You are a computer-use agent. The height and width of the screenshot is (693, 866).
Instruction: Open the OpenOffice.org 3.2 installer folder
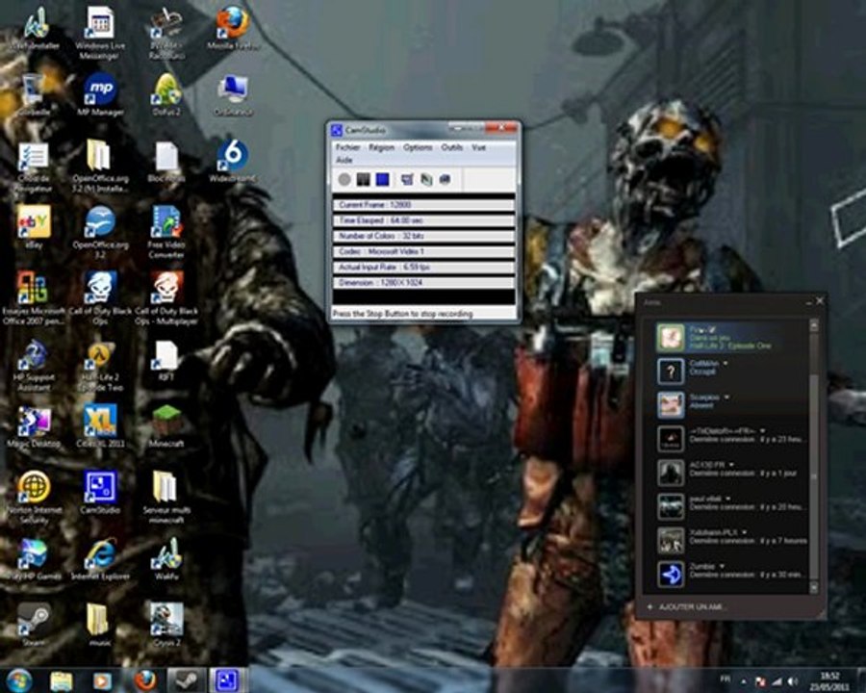pos(100,166)
